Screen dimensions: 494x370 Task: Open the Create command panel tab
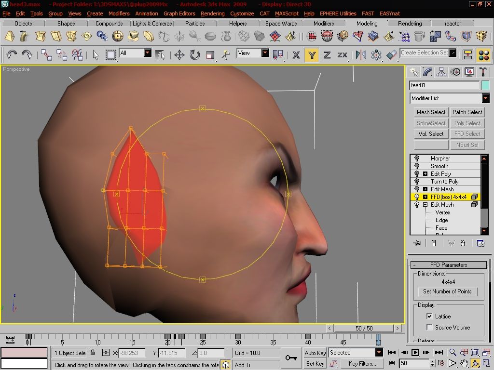pos(413,72)
